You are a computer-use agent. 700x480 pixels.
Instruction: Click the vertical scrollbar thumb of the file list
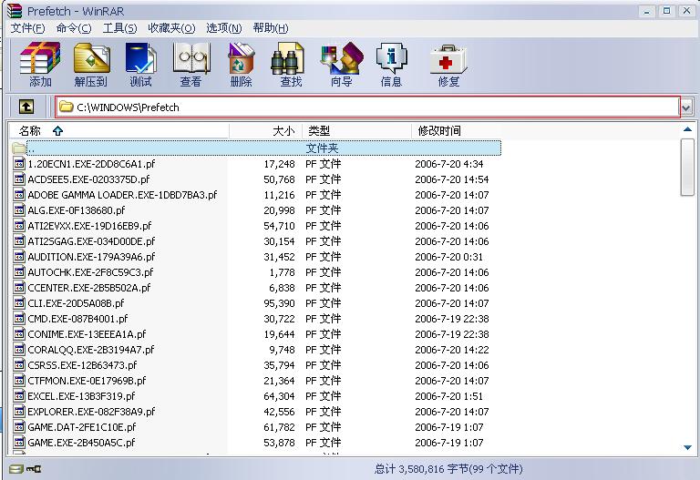point(687,167)
